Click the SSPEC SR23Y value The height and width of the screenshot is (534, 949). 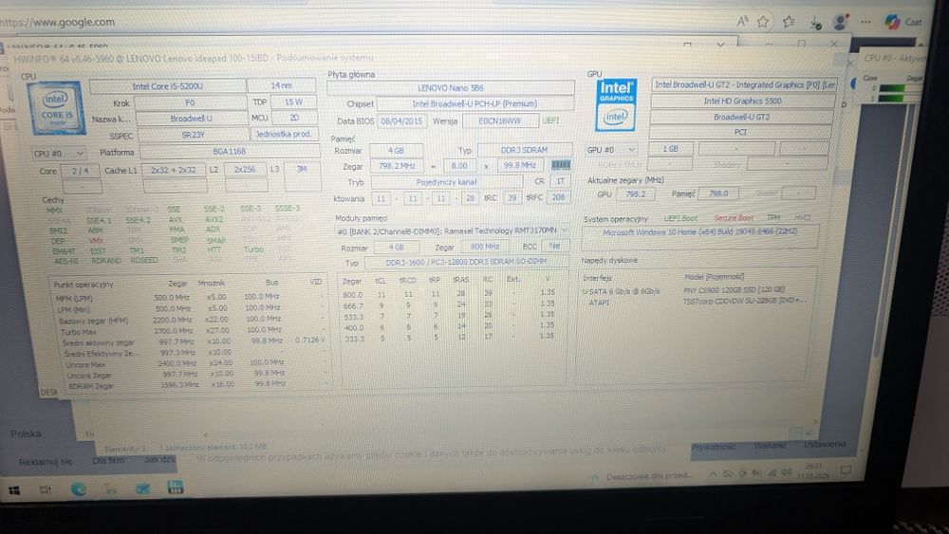pos(193,135)
